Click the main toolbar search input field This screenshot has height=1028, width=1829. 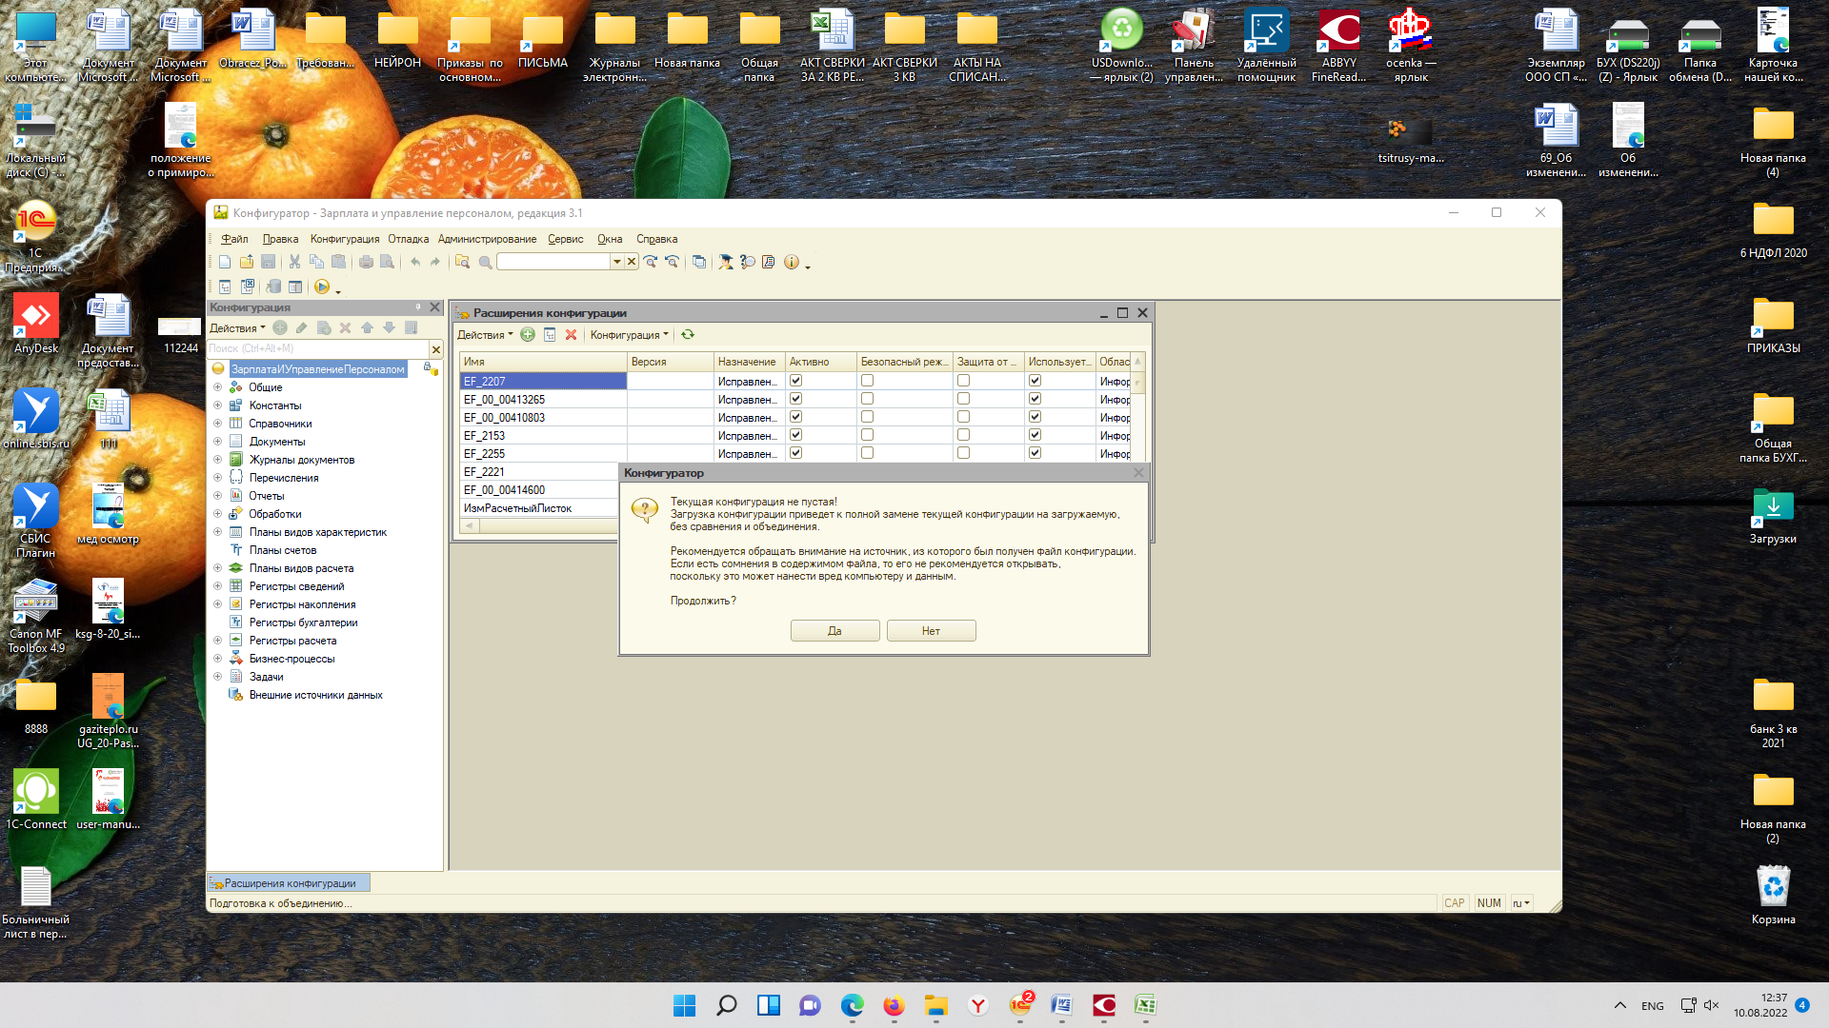point(553,262)
